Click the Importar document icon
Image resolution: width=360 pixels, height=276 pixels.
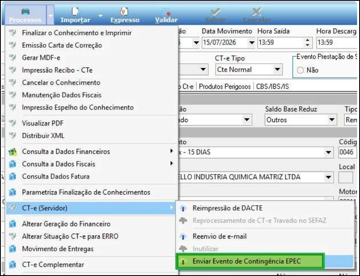pos(75,11)
